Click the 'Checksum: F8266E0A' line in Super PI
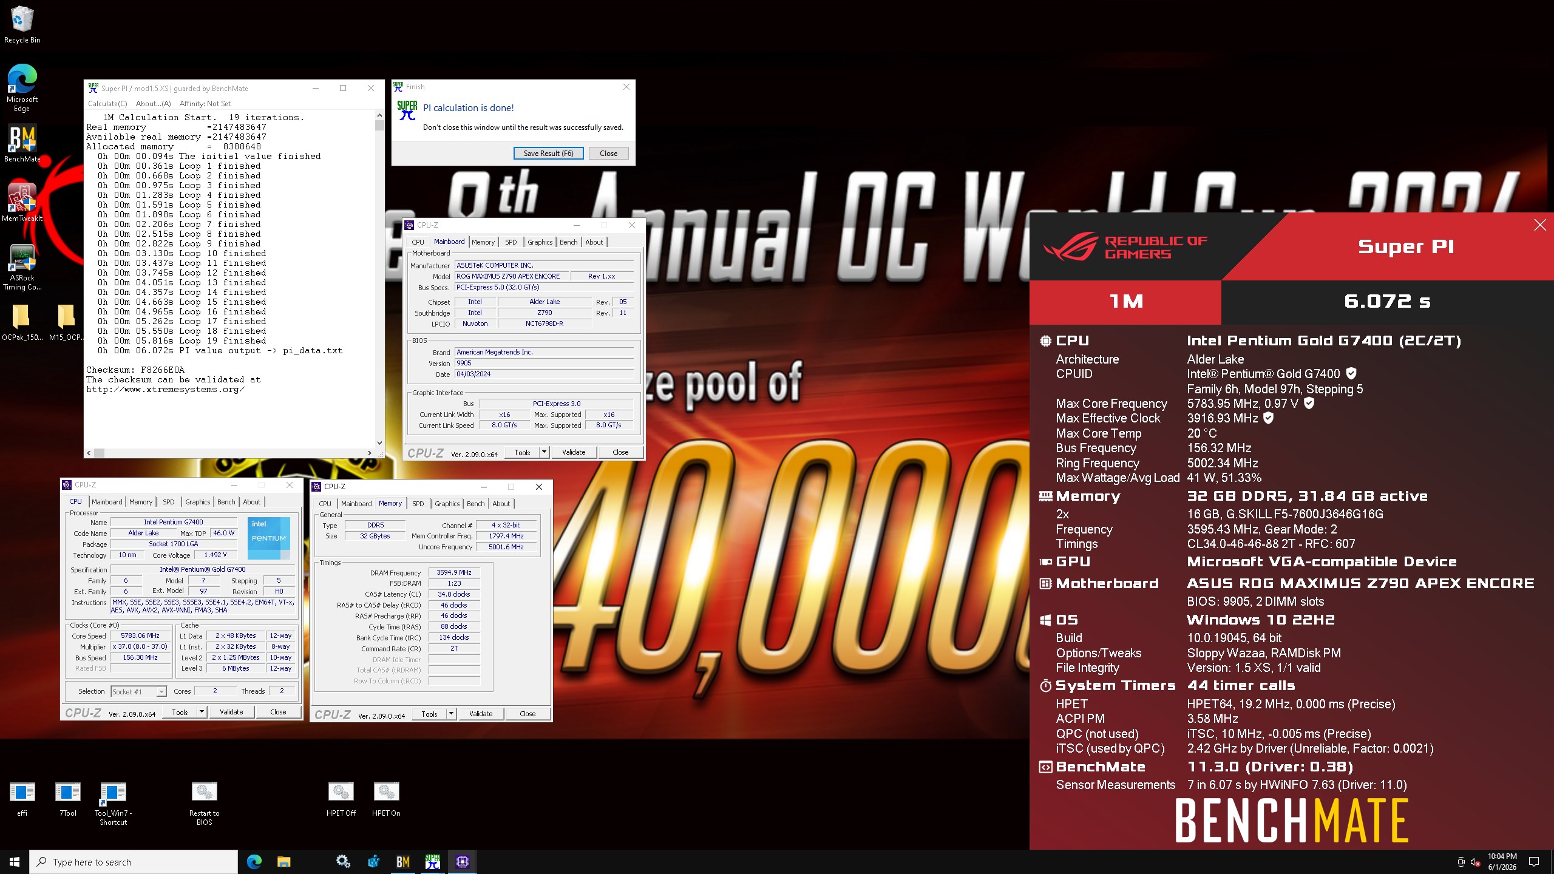Viewport: 1554px width, 874px height. click(x=135, y=370)
